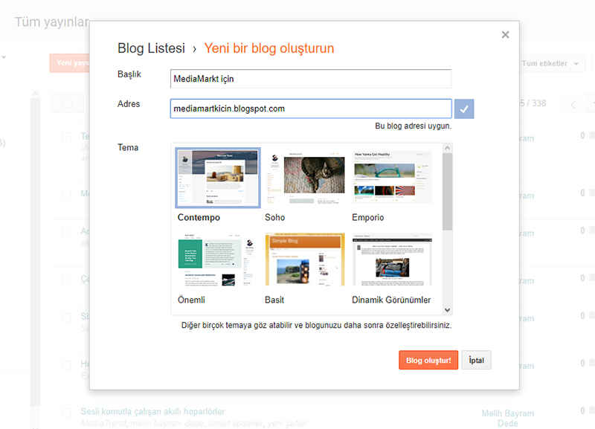
Task: Click the Adres blog address field
Action: pyautogui.click(x=311, y=109)
